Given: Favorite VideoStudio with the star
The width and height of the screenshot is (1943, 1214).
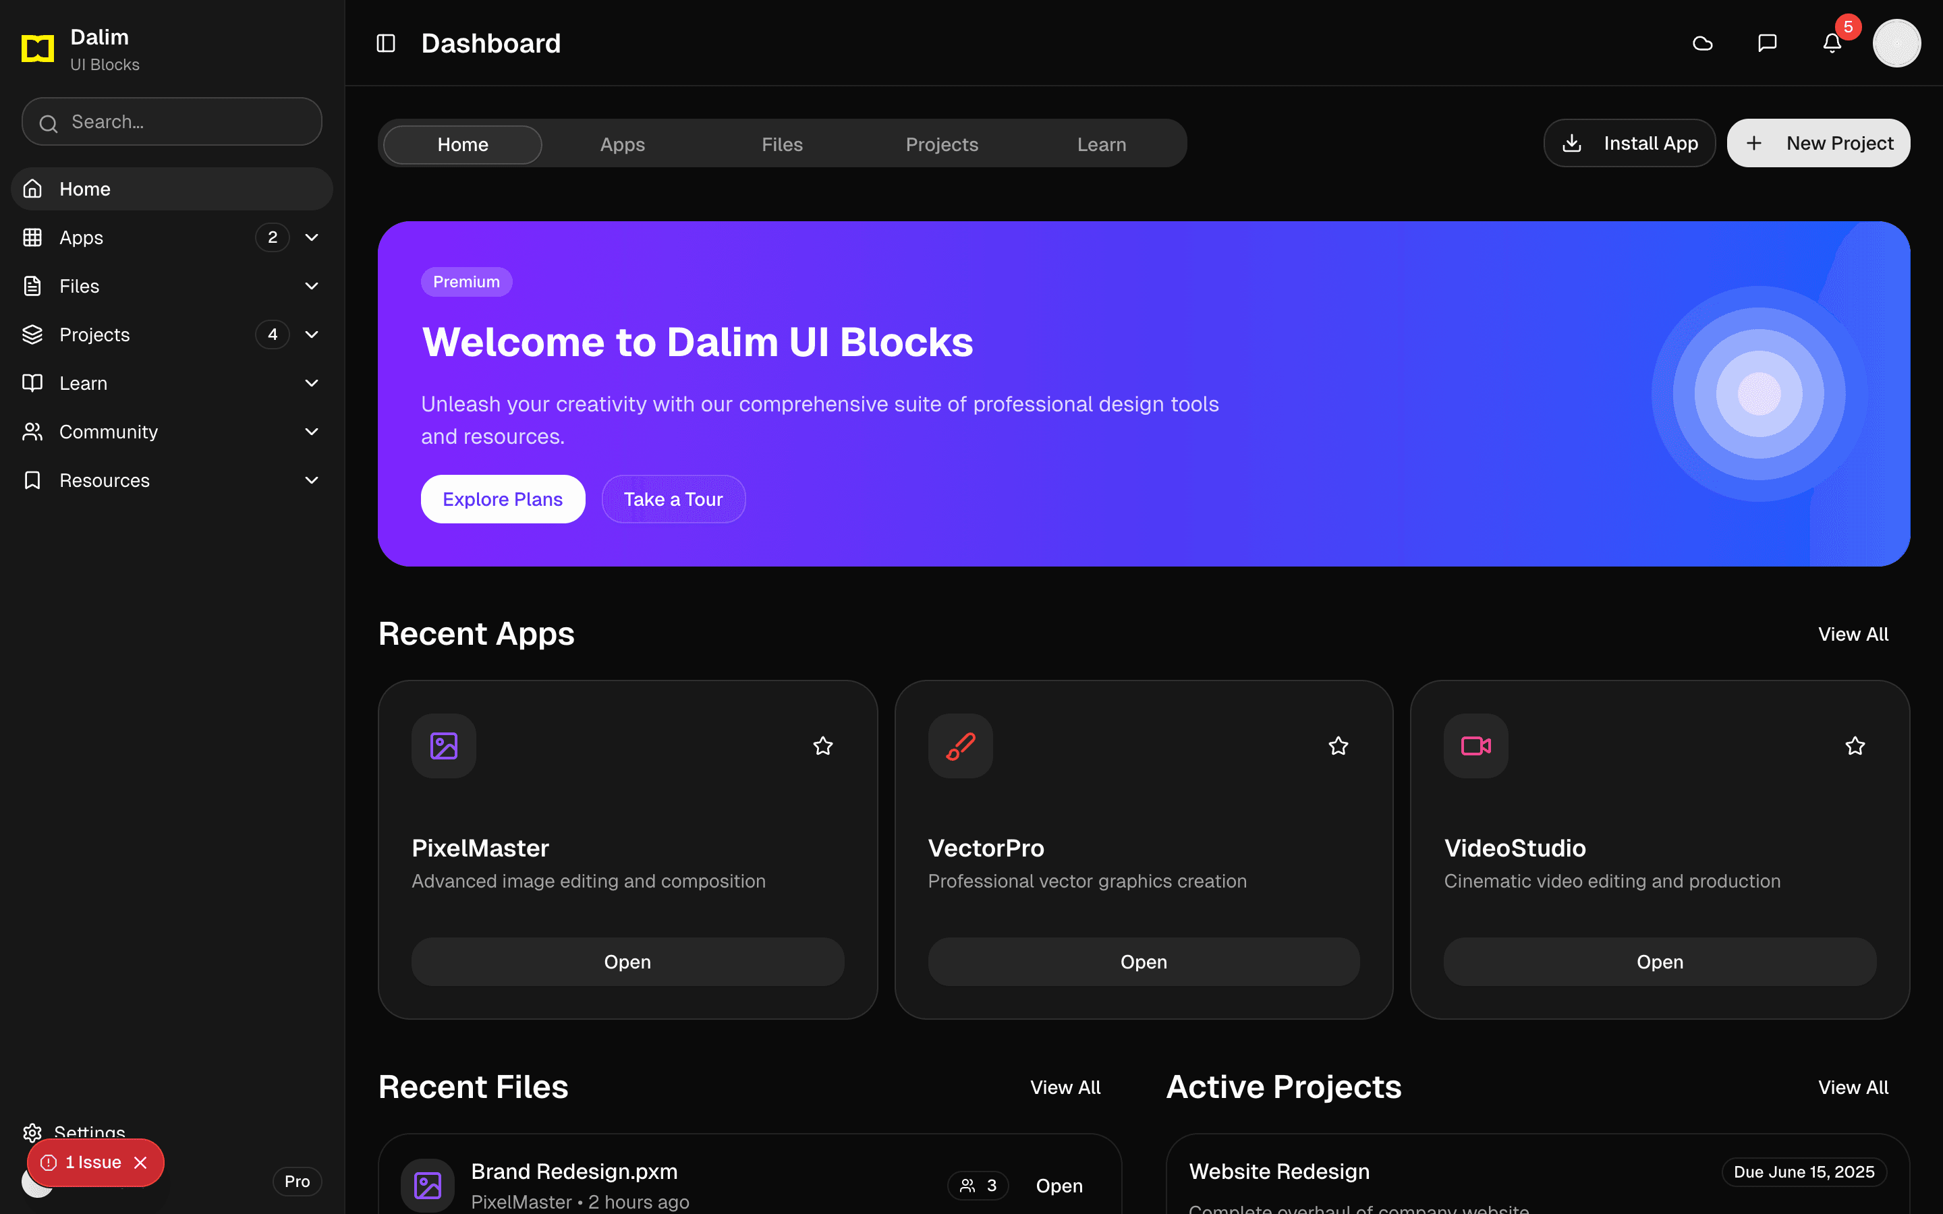Looking at the screenshot, I should coord(1855,746).
